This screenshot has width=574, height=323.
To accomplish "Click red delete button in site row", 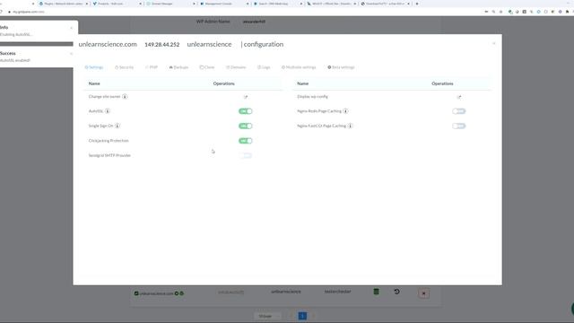I will click(424, 293).
